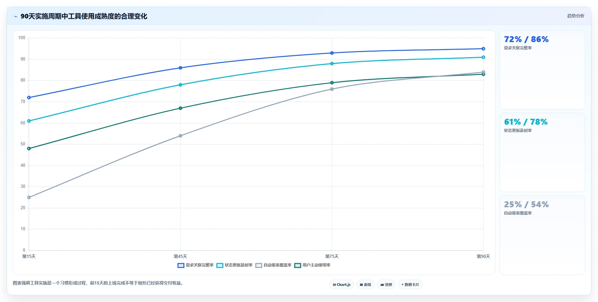Viewport: 598px width, 302px height.
Task: Select the cyan 状态更新及时率 point at 第90天
Action: point(484,57)
